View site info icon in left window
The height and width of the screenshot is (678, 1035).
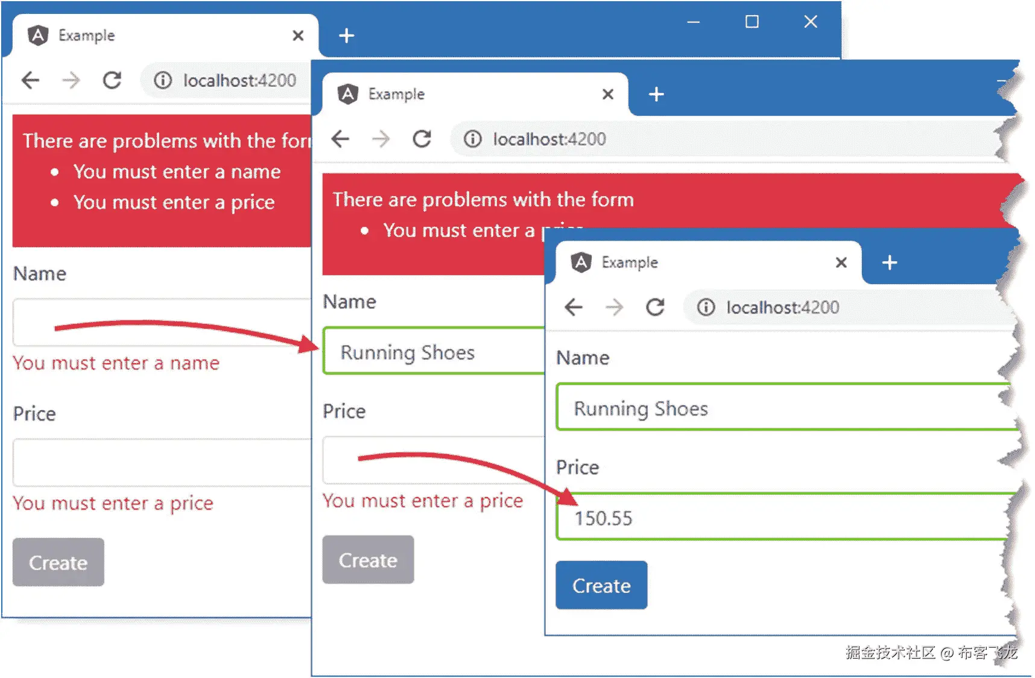click(163, 80)
